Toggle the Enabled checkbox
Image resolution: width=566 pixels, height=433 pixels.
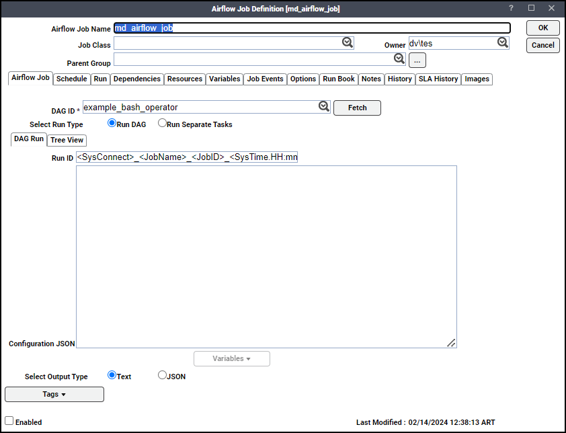point(9,421)
